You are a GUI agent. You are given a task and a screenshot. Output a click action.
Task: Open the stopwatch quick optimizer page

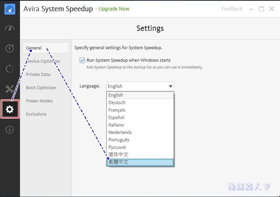pos(10,48)
